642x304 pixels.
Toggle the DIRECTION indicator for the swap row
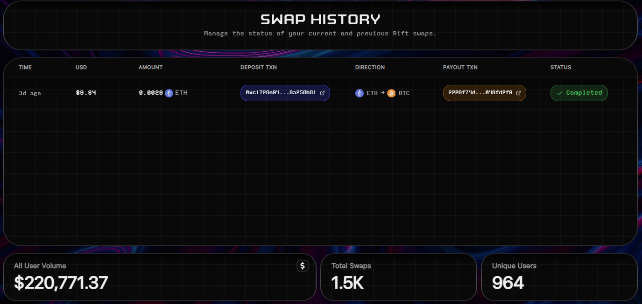coord(382,93)
